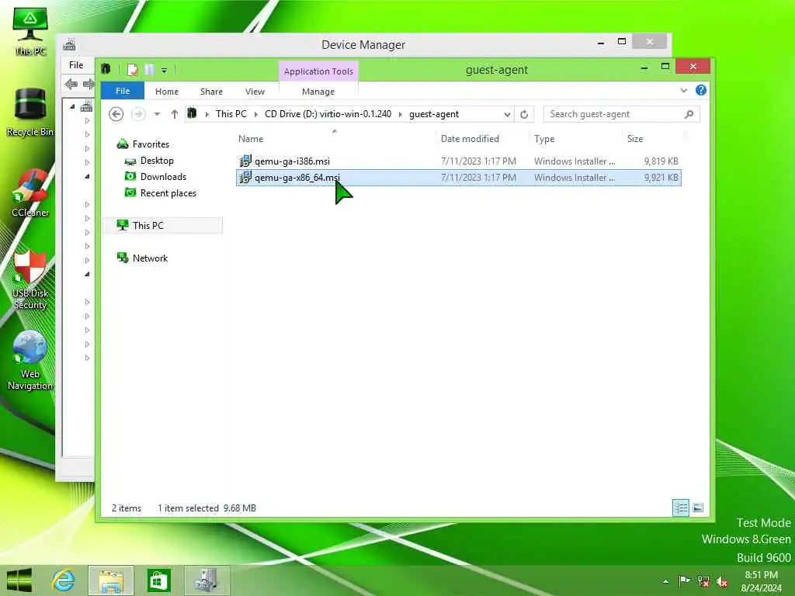Viewport: 795px width, 596px height.
Task: Click the Application Tools contextual tab
Action: [318, 71]
